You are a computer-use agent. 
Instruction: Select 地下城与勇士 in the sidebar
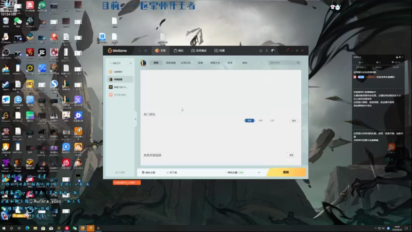click(x=120, y=95)
